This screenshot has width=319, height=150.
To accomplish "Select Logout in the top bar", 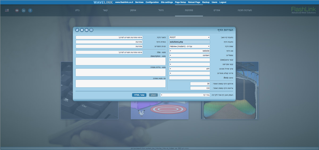I will coord(223,2).
